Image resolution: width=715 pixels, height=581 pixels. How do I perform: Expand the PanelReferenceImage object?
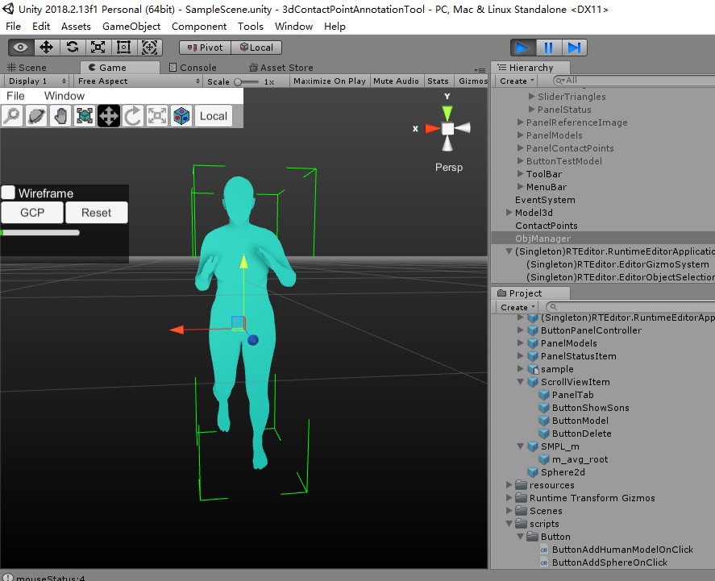point(520,122)
